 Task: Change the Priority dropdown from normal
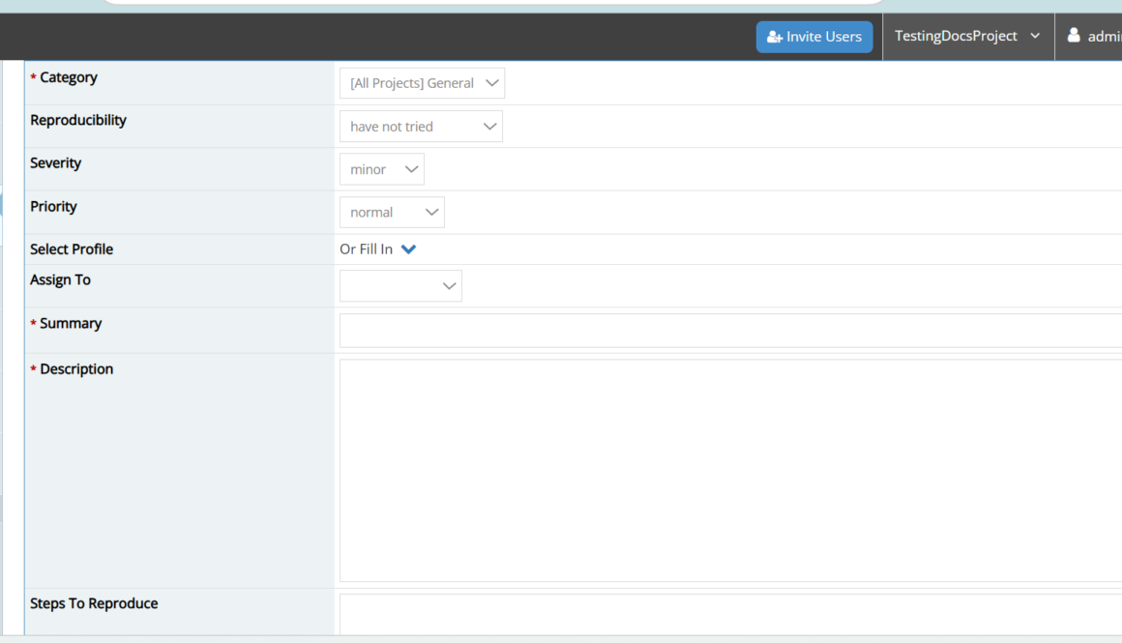[392, 213]
